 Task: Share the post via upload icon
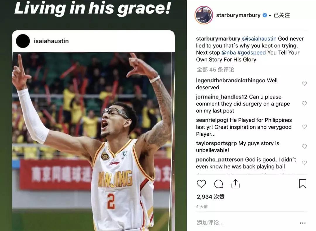[235, 184]
